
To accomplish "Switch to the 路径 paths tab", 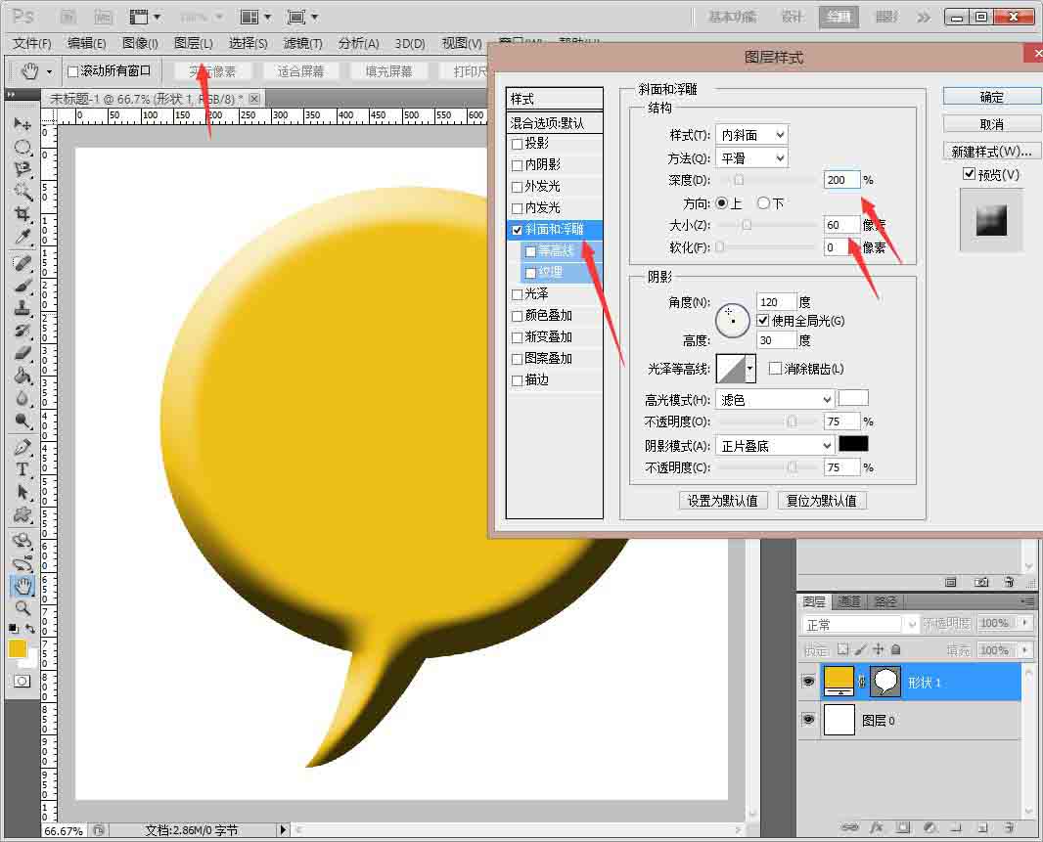I will [x=884, y=601].
